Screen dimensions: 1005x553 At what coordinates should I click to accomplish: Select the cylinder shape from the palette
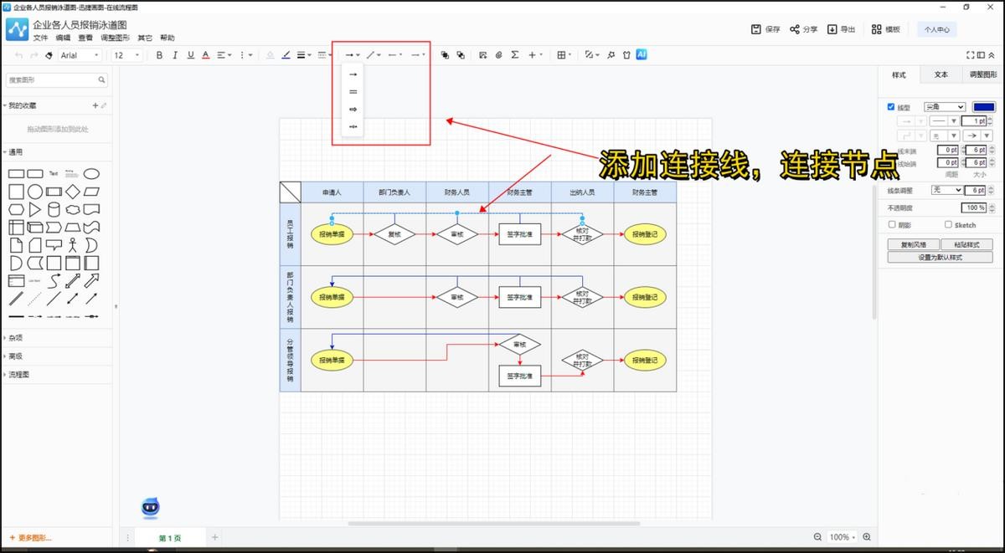coord(54,209)
